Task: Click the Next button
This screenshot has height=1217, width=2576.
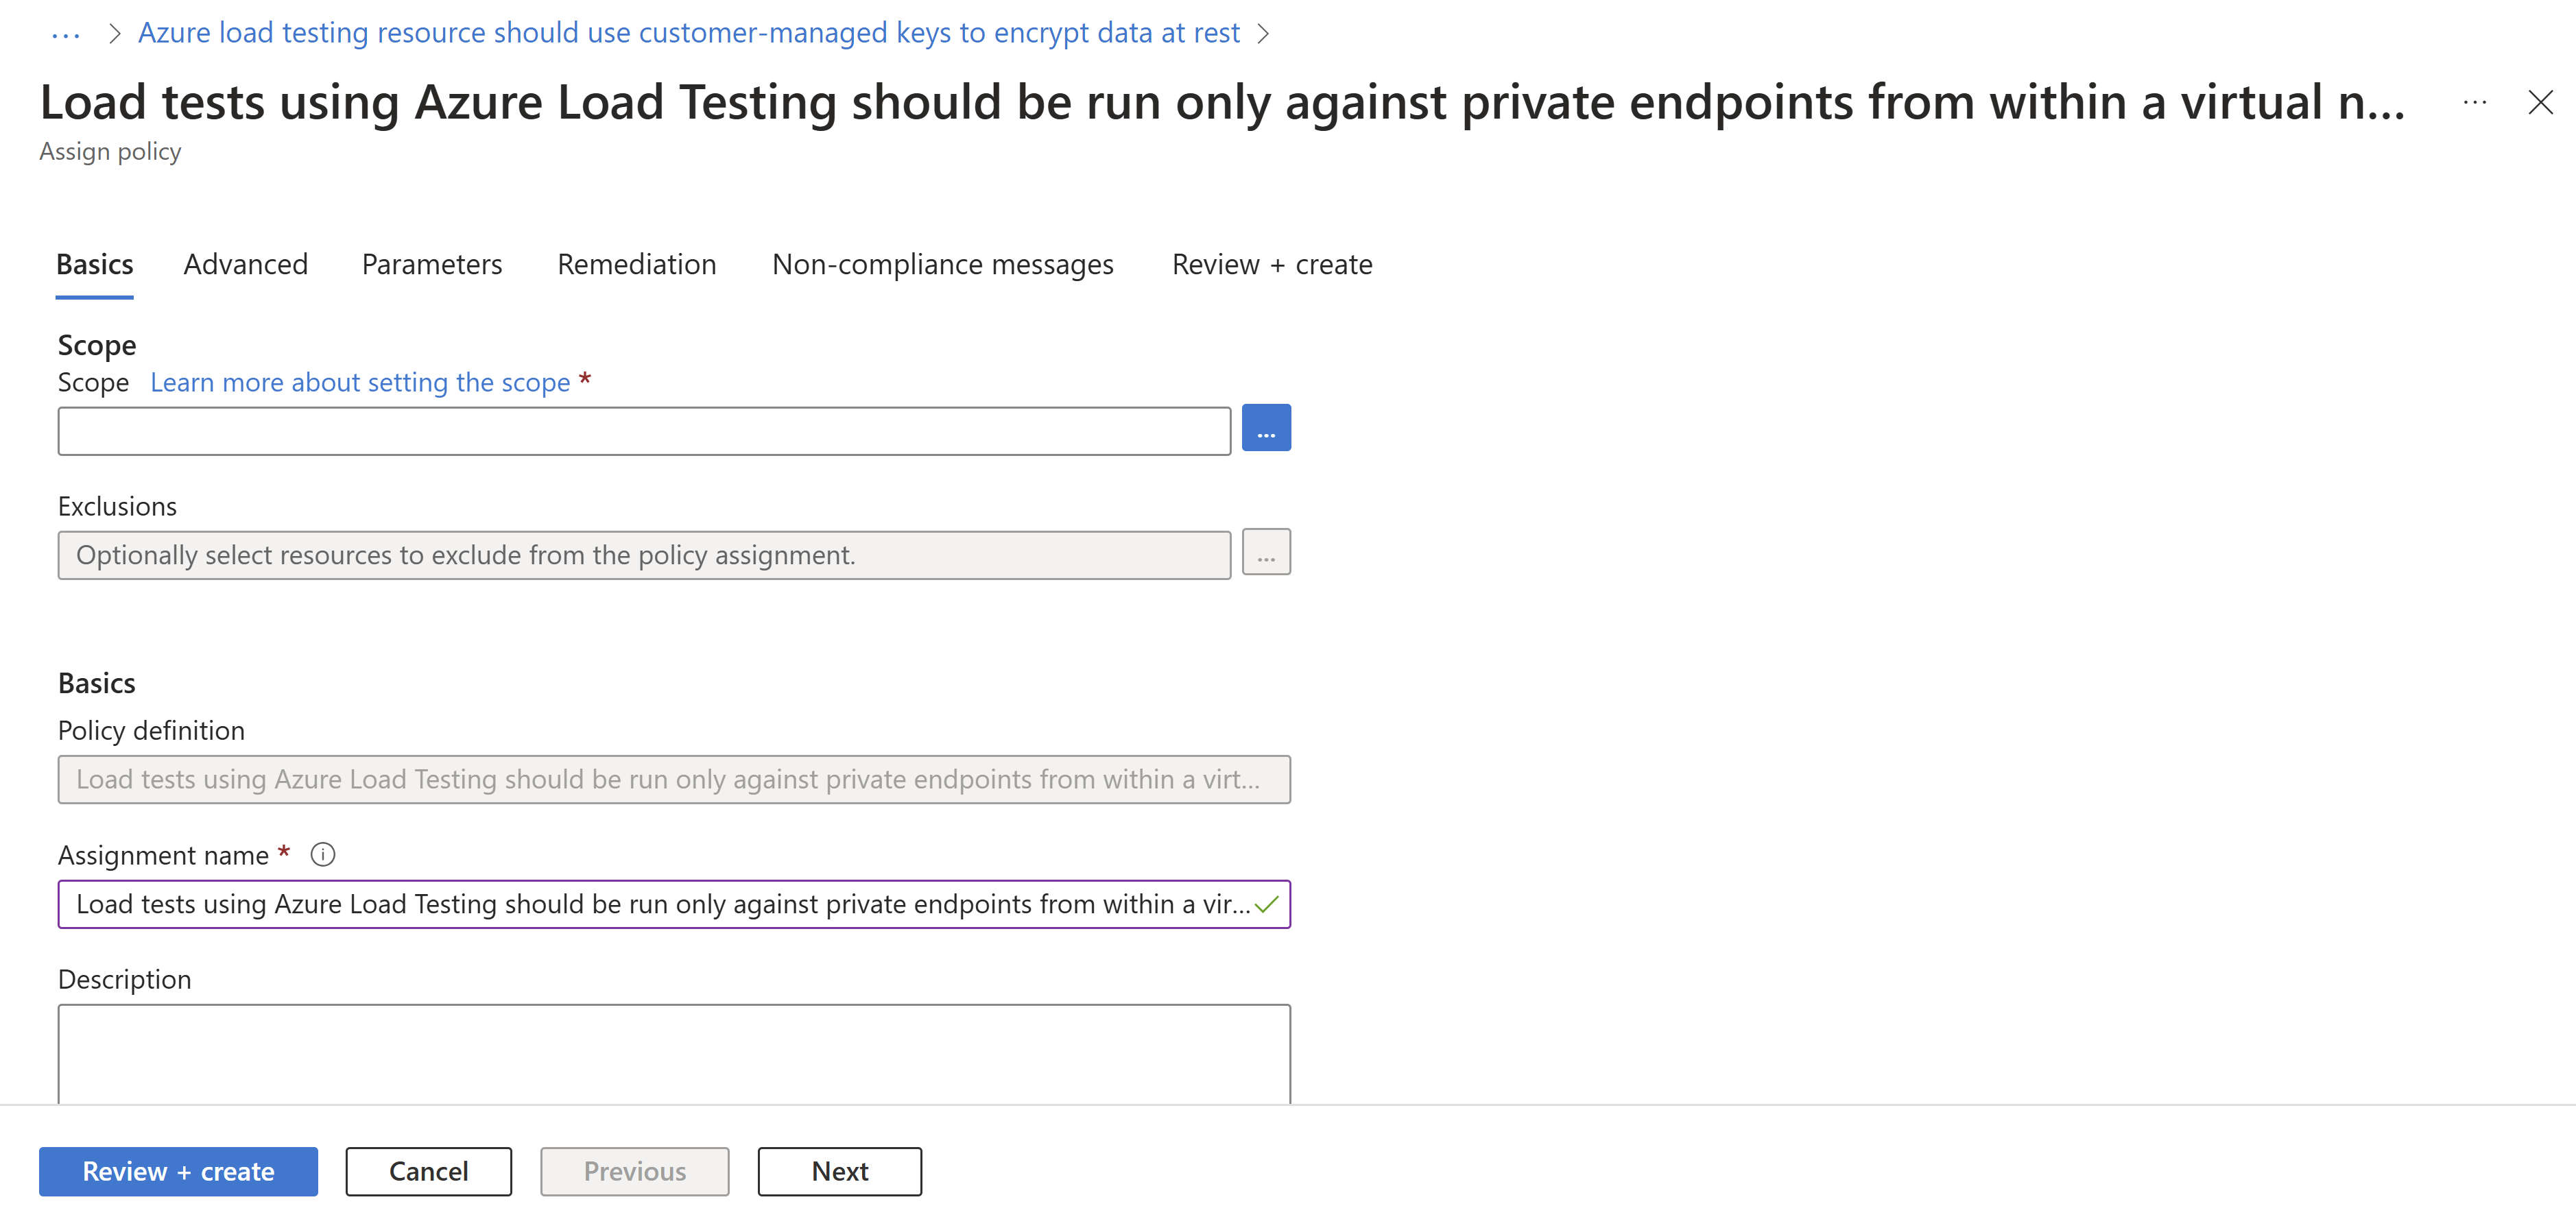Action: 838,1171
